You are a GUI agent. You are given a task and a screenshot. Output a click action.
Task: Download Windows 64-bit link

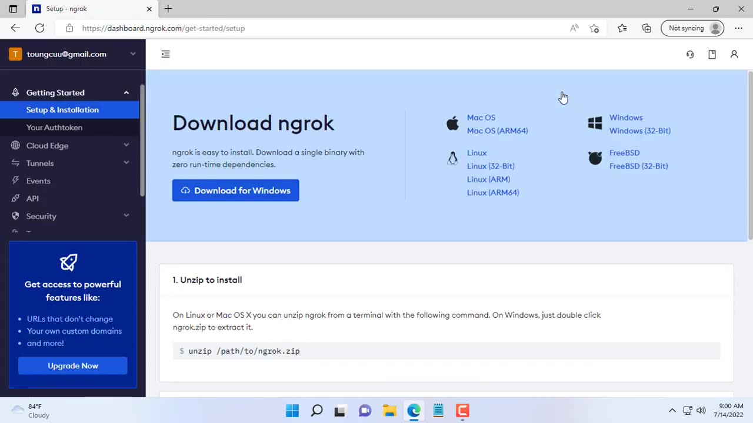pyautogui.click(x=626, y=117)
